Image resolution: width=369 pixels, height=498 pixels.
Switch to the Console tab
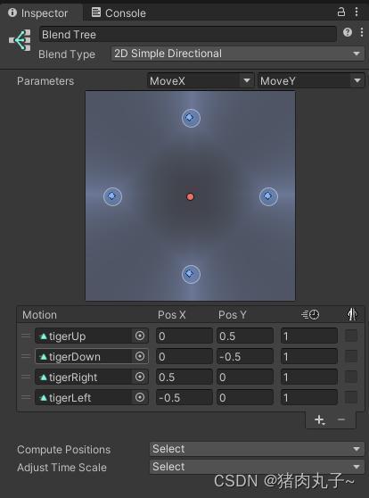(x=119, y=13)
